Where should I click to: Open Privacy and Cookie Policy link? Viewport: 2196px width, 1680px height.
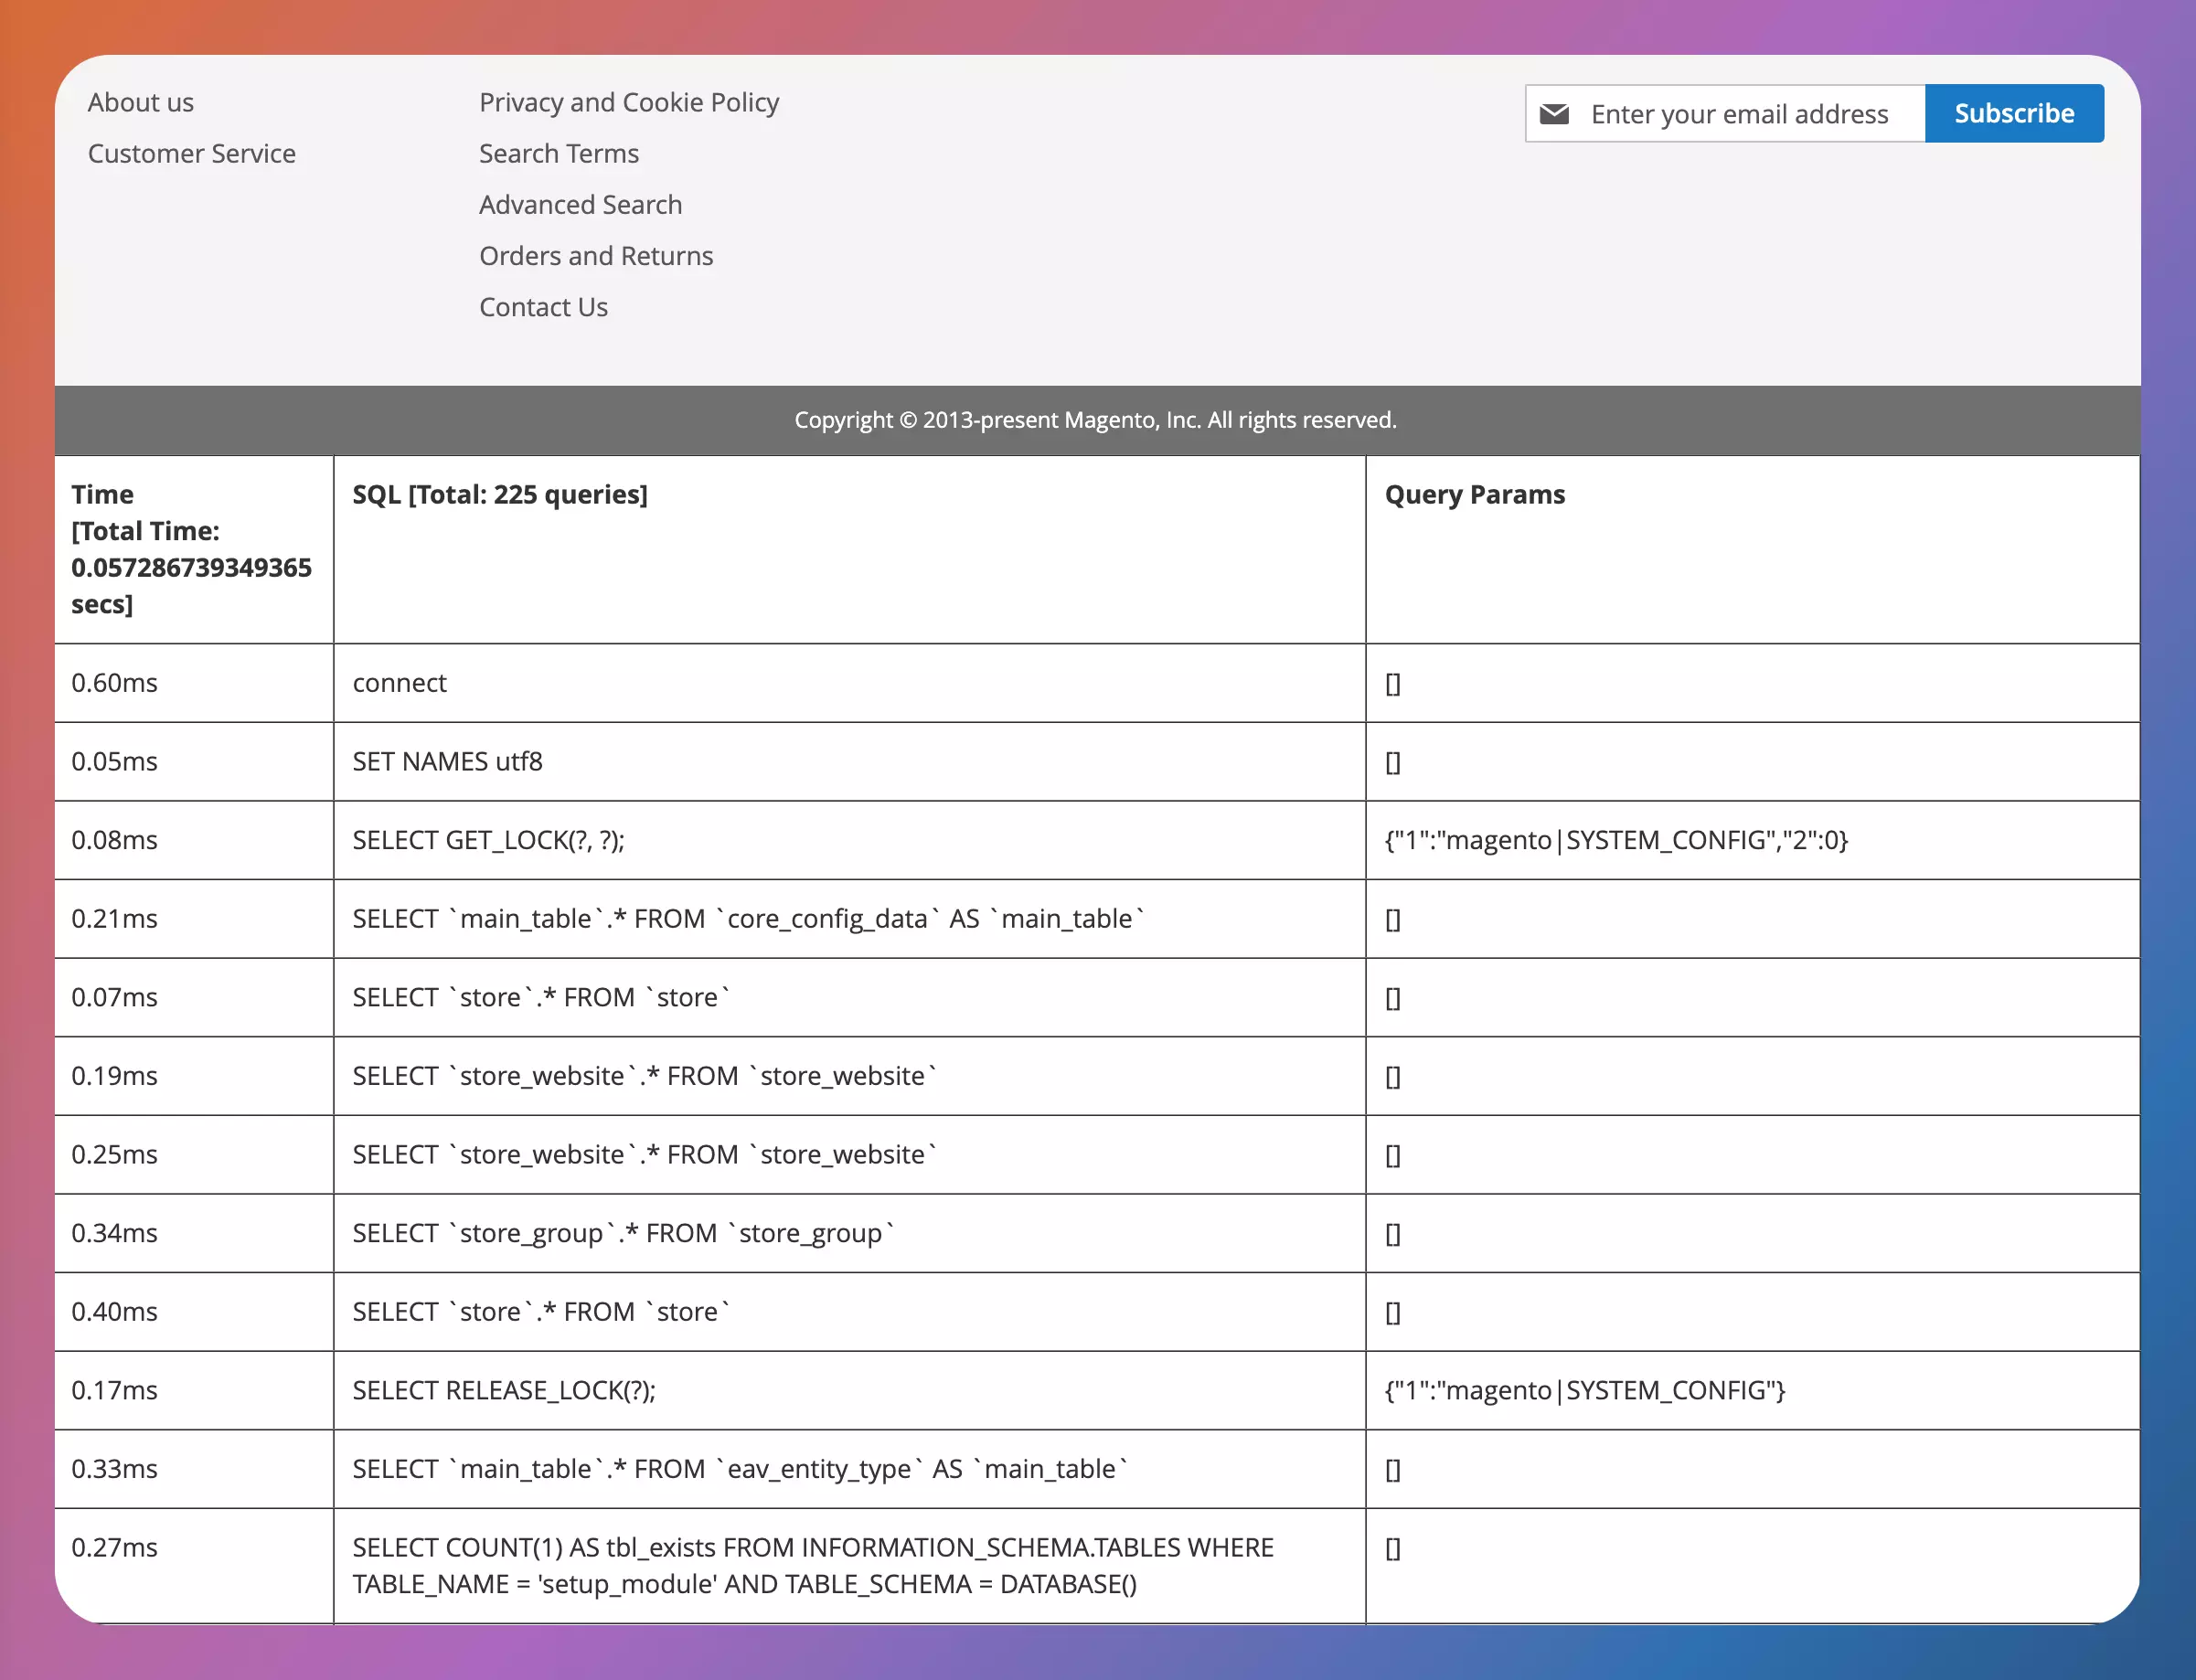point(629,102)
